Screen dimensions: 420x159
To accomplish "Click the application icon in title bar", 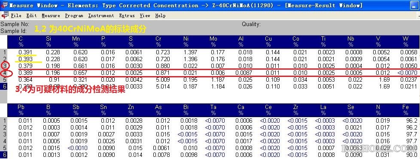I will pyautogui.click(x=4, y=5).
